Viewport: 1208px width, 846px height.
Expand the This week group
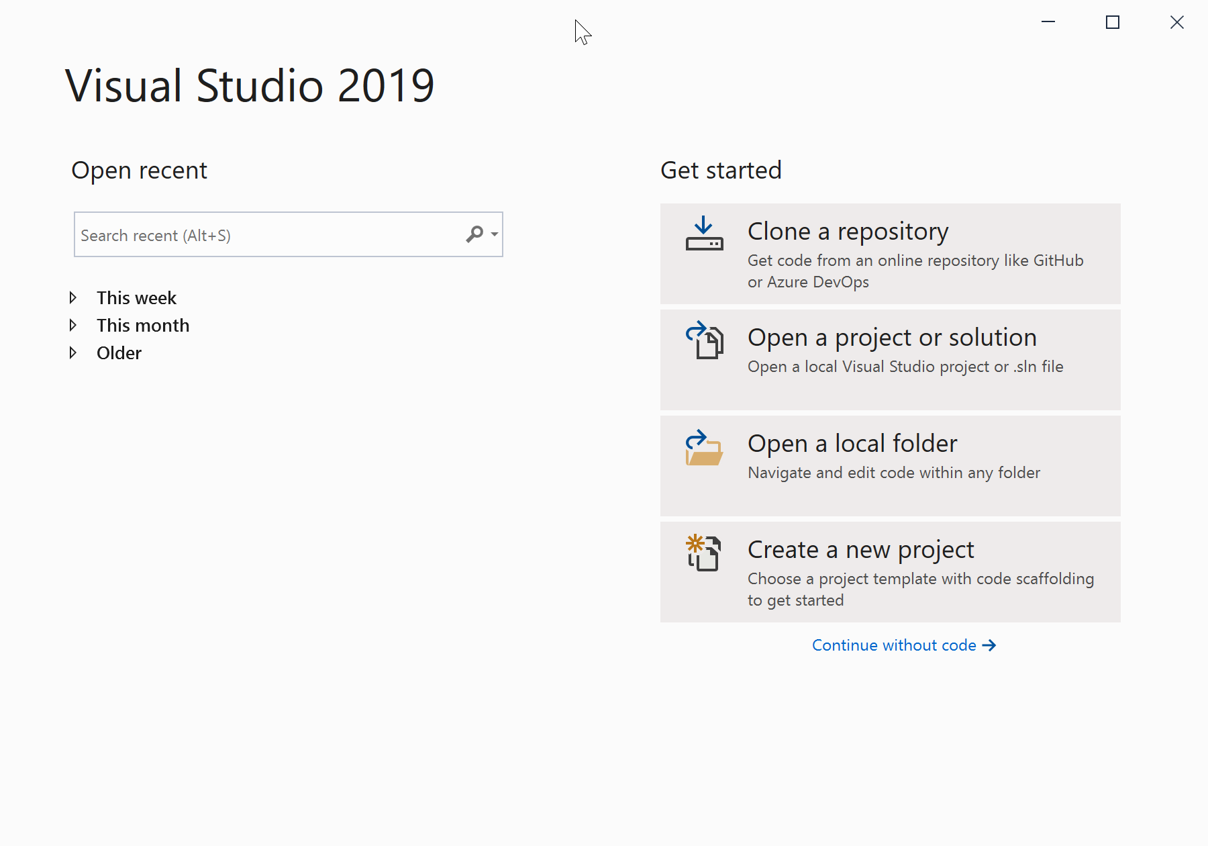pos(73,297)
